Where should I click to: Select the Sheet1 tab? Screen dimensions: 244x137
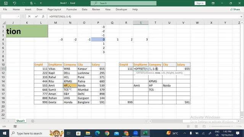21,121
